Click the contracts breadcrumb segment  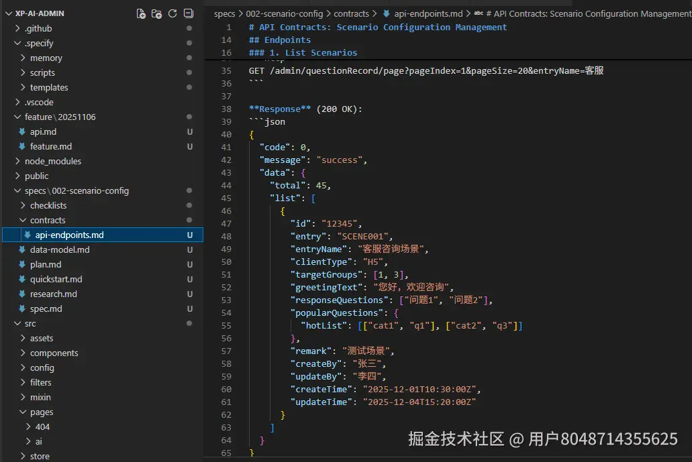351,13
